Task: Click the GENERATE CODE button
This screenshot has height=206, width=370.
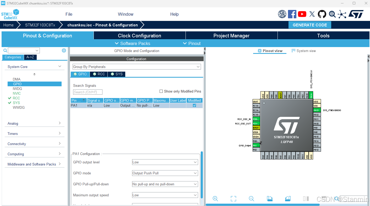Action: (x=310, y=25)
